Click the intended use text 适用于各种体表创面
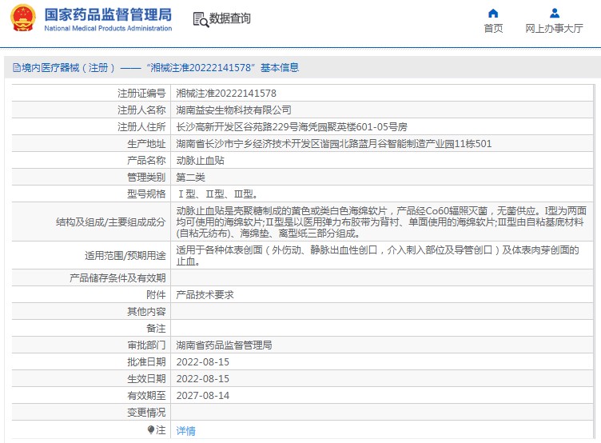The height and width of the screenshot is (443, 601). pos(377,255)
